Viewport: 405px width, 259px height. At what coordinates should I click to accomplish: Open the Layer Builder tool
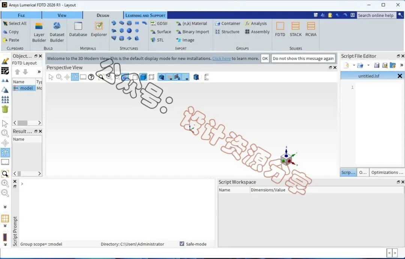(x=39, y=32)
